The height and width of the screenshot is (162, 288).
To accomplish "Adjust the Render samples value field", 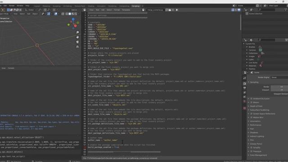I will pyautogui.click(x=279, y=87).
